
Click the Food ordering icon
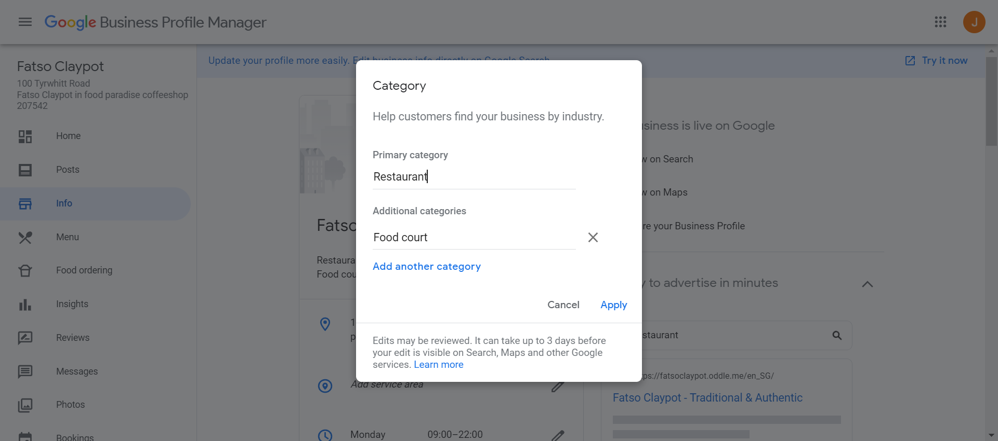25,270
